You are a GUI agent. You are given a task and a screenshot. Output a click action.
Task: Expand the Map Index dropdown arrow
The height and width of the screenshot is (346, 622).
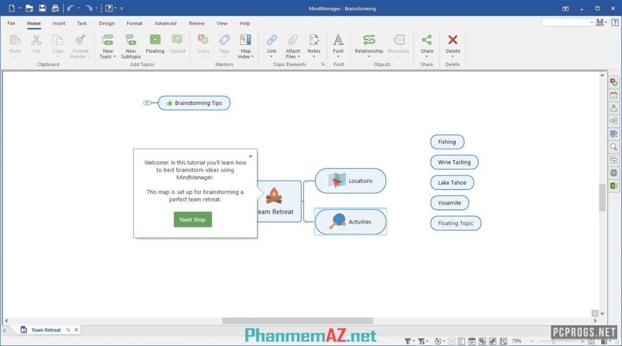click(x=252, y=56)
